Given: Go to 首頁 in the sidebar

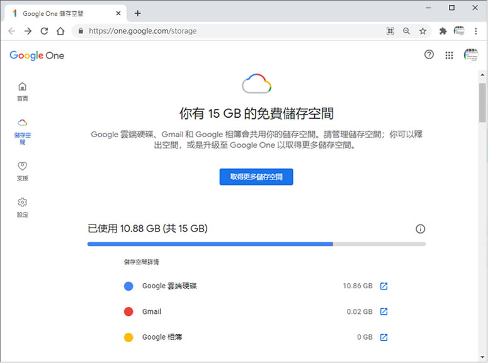Looking at the screenshot, I should click(23, 92).
